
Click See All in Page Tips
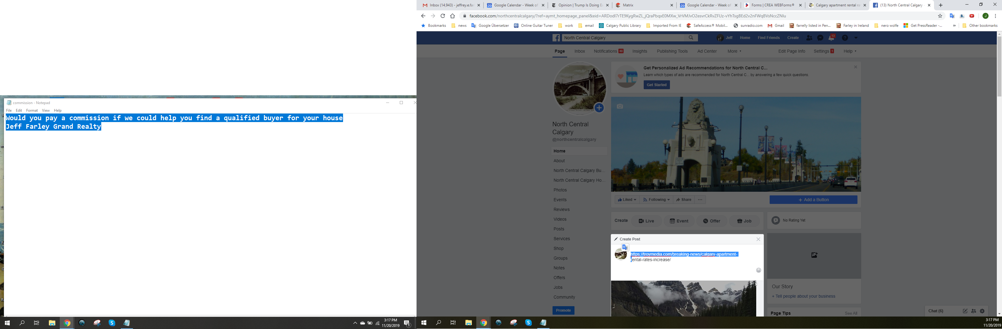pos(851,313)
